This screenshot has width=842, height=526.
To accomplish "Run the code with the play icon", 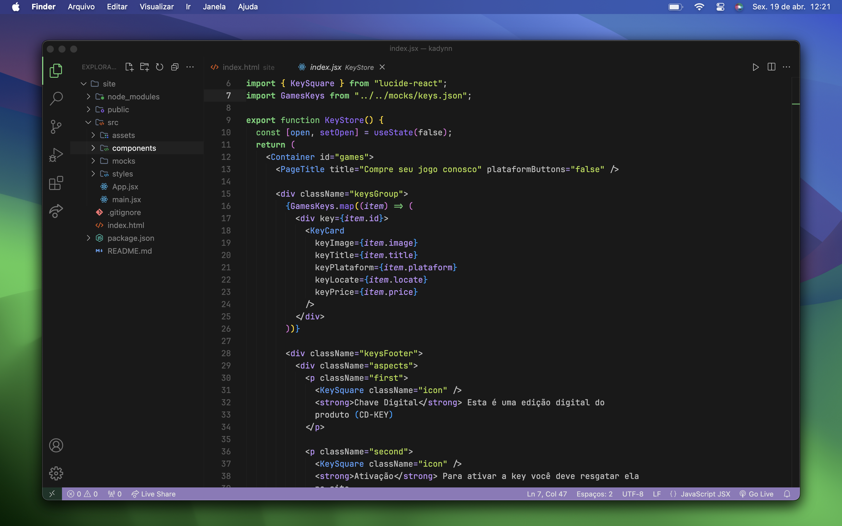I will click(755, 67).
